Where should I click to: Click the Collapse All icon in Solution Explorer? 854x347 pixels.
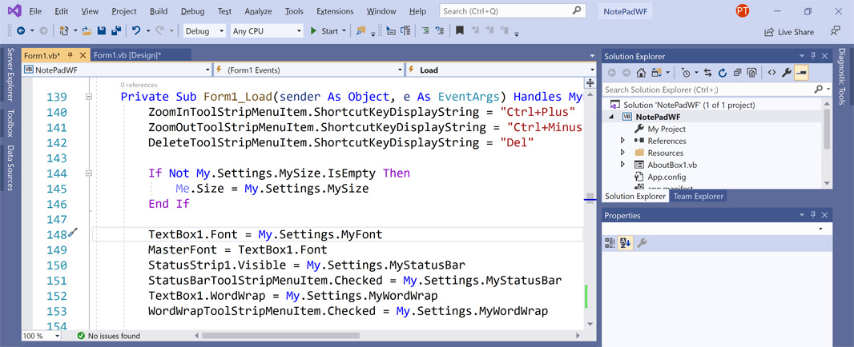[x=737, y=73]
